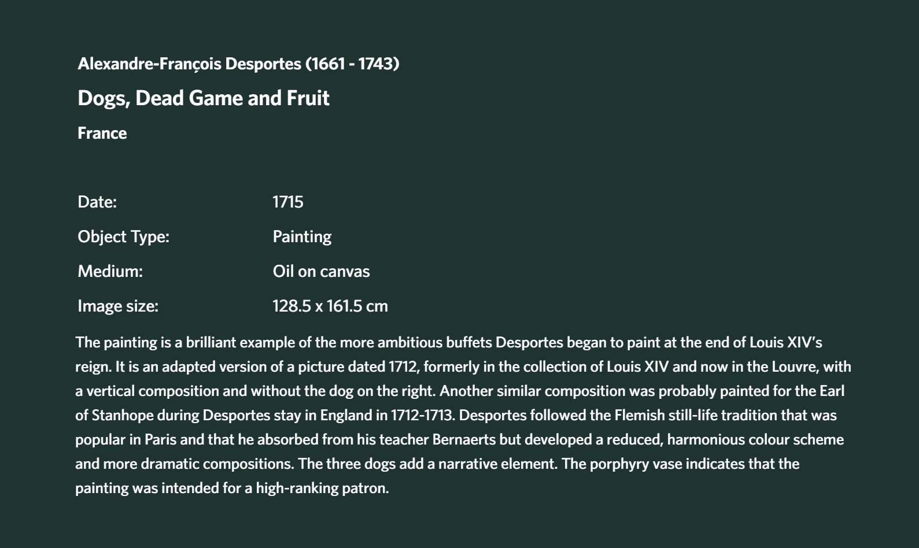919x548 pixels.
Task: Click the Painting object type value
Action: coord(302,236)
